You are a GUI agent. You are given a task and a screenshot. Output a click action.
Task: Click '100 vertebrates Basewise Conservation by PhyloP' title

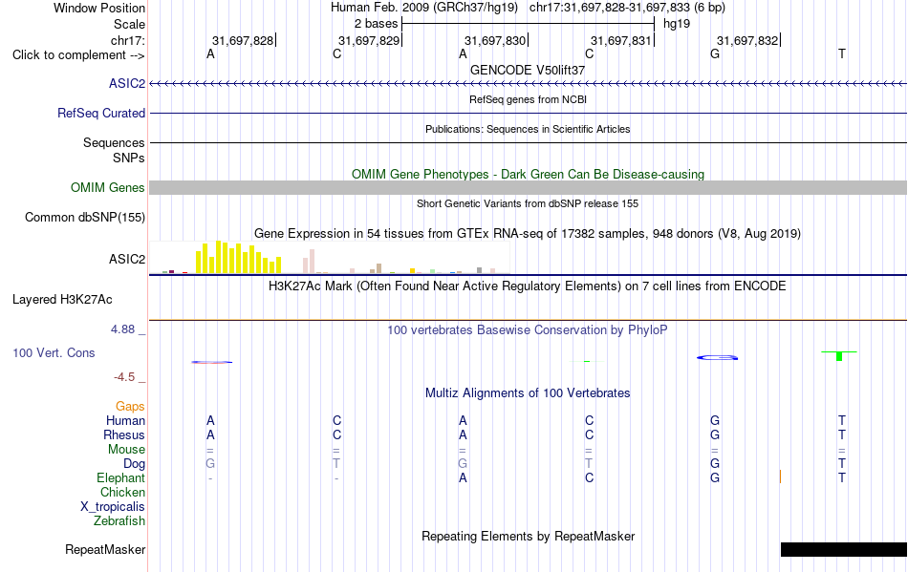528,330
